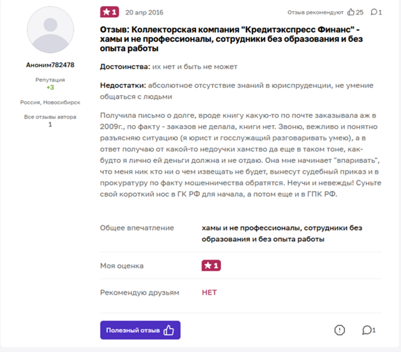Viewport: 401px width, 352px height.
Task: Click the author's total reviews count
Action: (50, 124)
